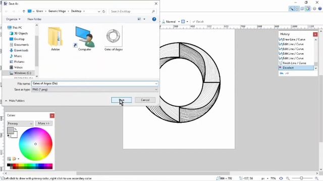Expand the File name history dropdown
323x181 pixels.
[156, 83]
